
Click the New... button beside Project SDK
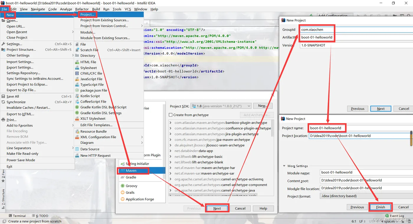pos(262,106)
